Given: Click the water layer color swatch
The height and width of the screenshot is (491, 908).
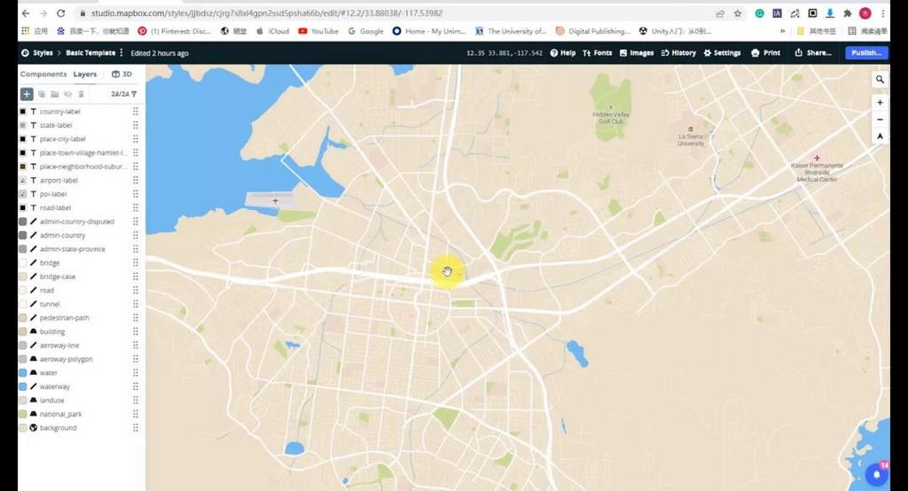Looking at the screenshot, I should click(x=22, y=373).
